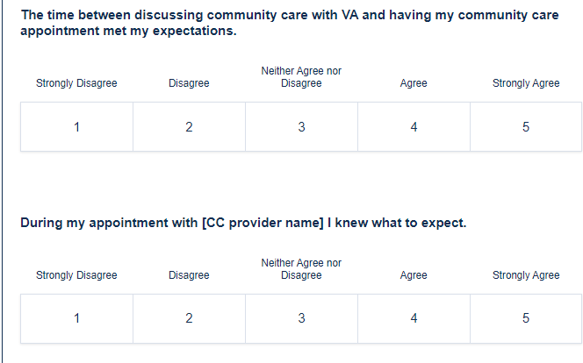
Task: Click 'Strongly Agree' label under community care time question
Action: click(x=526, y=83)
